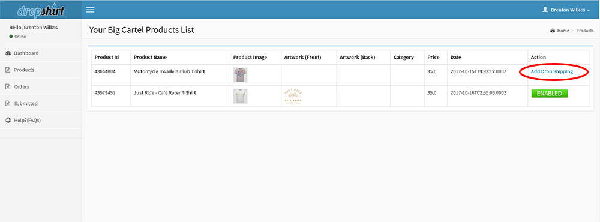Click the green Online status dot

[x=11, y=37]
